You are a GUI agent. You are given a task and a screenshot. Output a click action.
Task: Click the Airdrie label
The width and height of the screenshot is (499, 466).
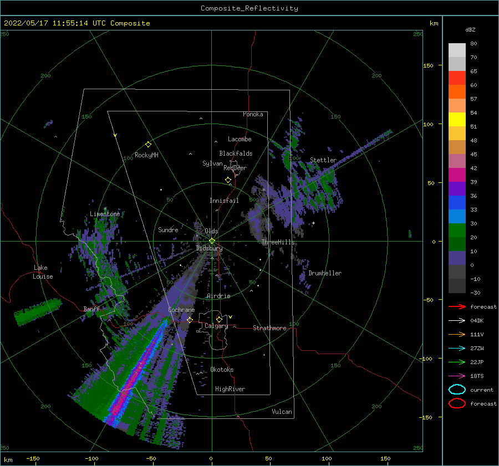[x=218, y=296]
